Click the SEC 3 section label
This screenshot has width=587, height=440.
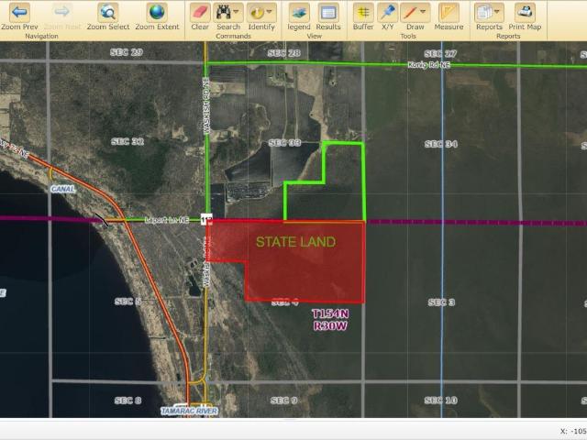(441, 302)
